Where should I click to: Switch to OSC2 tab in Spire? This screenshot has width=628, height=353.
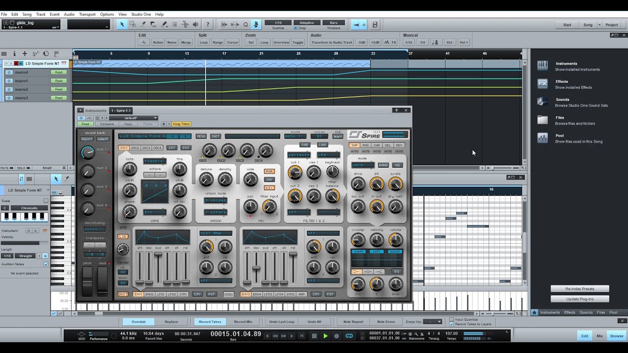point(135,148)
